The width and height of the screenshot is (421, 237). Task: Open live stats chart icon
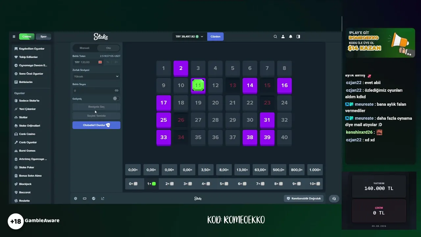click(94, 198)
